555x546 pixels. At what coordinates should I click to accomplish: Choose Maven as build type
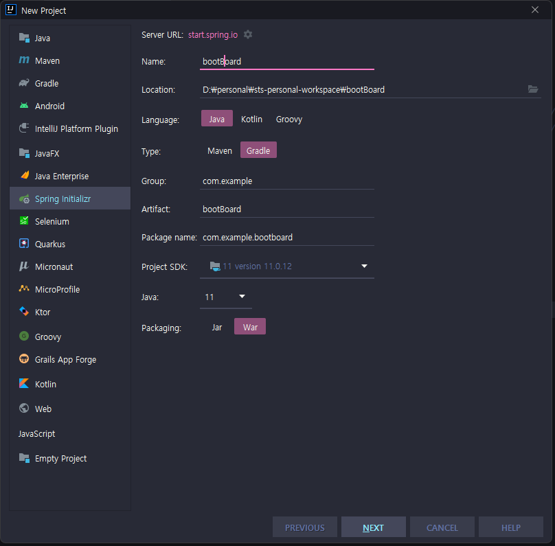(220, 150)
